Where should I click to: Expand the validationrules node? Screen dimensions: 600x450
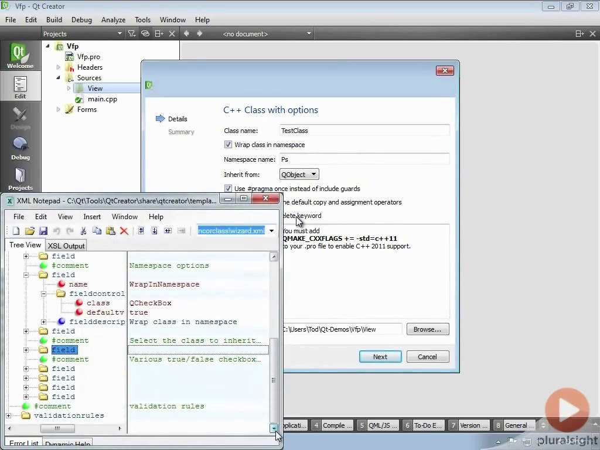(8, 415)
